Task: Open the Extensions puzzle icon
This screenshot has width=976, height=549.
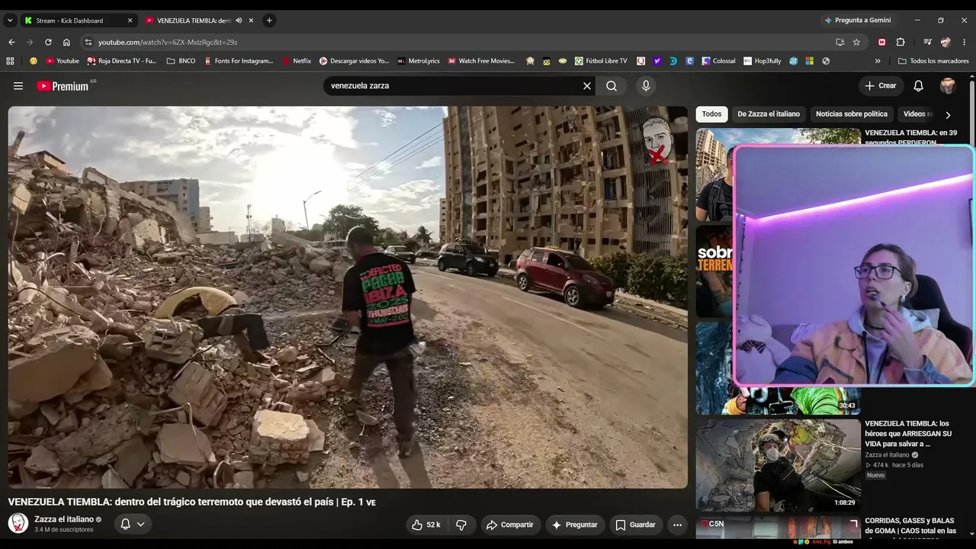Action: (x=901, y=42)
